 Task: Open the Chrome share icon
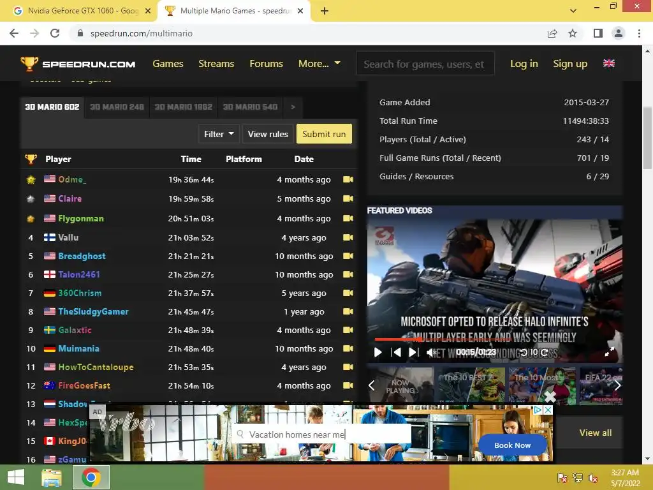click(x=552, y=33)
